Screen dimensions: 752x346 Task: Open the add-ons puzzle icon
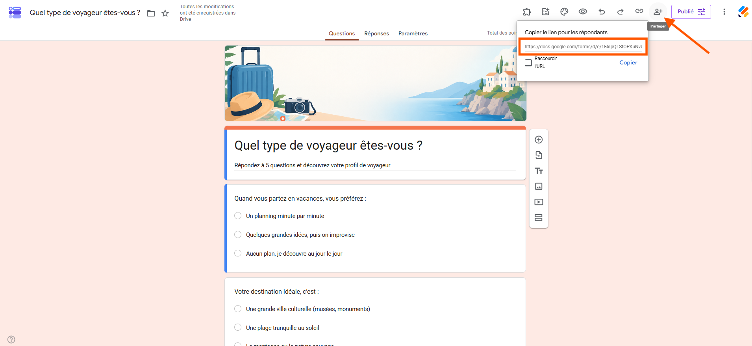(527, 12)
